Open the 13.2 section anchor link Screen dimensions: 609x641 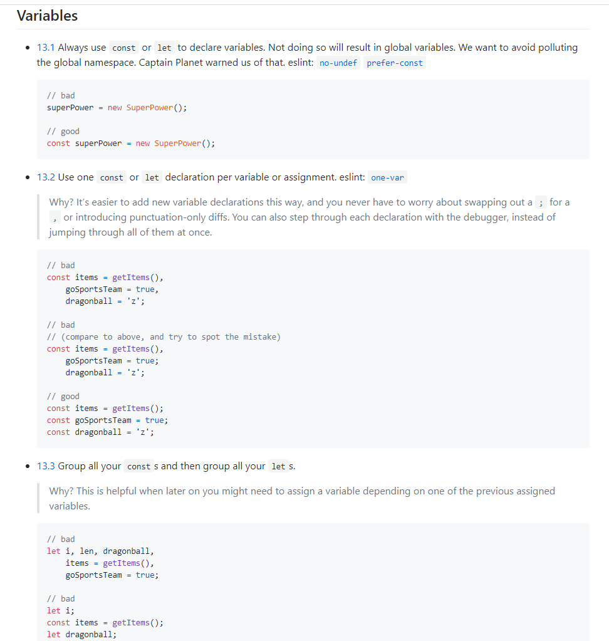click(x=46, y=177)
